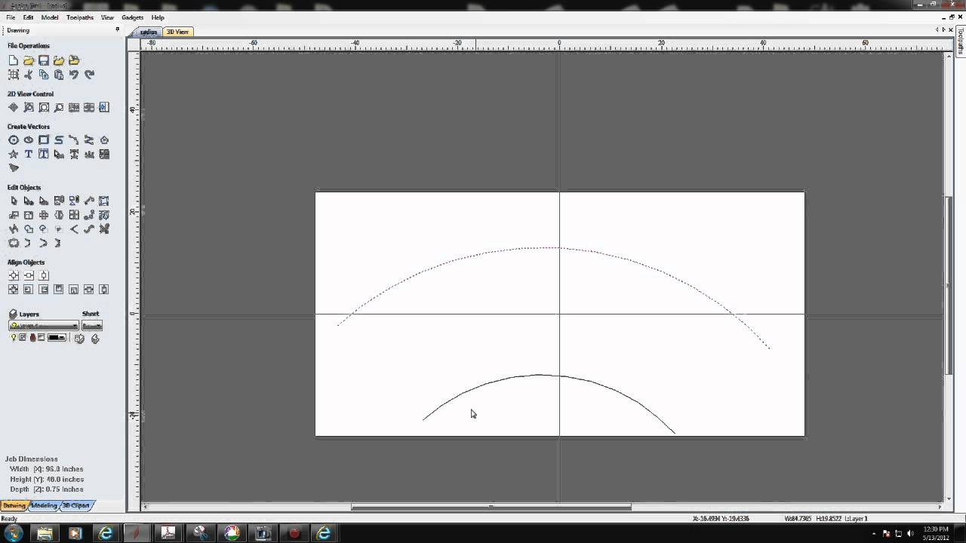
Task: Open the collapsed Toolpaths side panel
Action: click(x=960, y=42)
